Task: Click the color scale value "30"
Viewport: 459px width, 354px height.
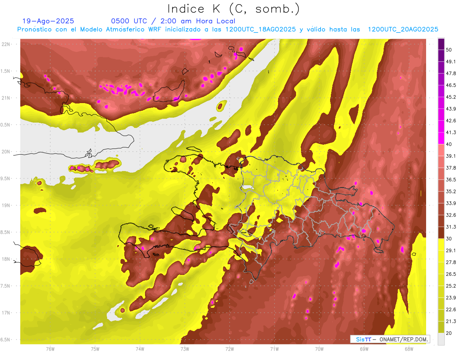Action: (449, 239)
